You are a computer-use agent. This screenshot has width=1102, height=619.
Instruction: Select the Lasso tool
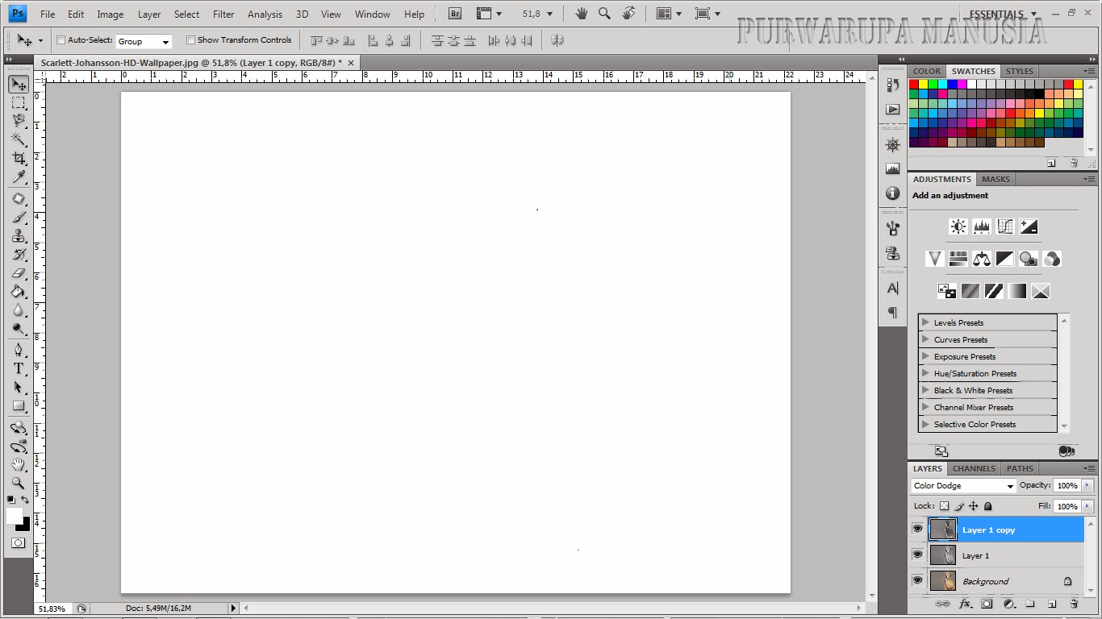(18, 121)
